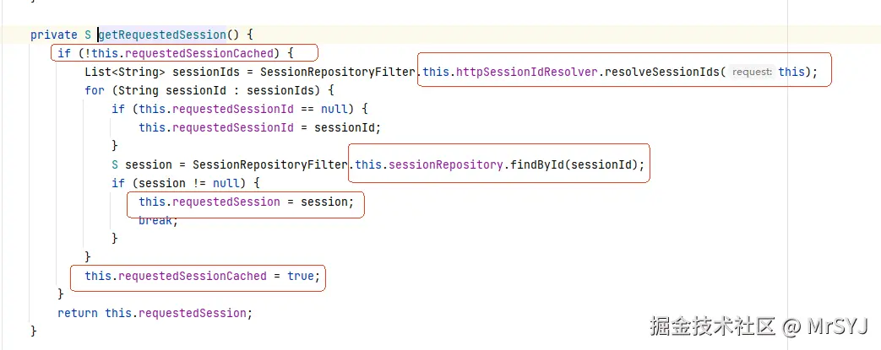Viewport: 881px width, 350px height.
Task: Click the findById method call
Action: click(x=535, y=164)
